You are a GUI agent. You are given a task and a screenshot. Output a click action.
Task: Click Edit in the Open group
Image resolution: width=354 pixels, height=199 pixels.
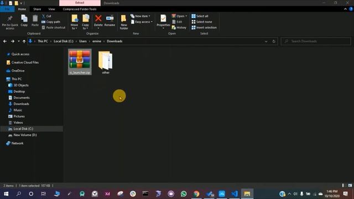[177, 22]
